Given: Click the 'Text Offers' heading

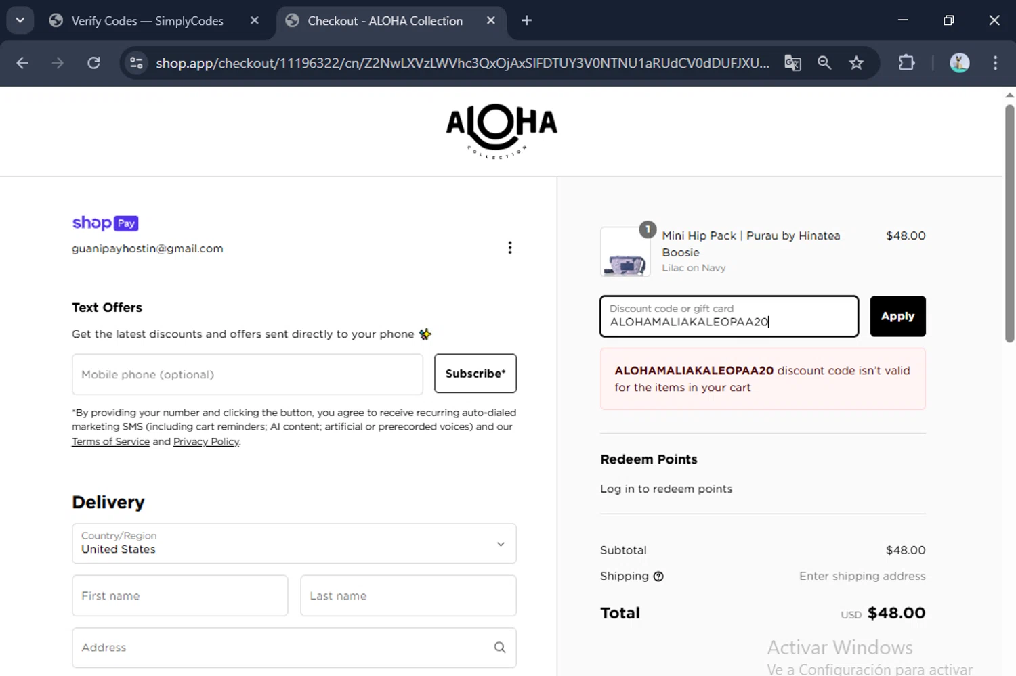Looking at the screenshot, I should pyautogui.click(x=107, y=307).
